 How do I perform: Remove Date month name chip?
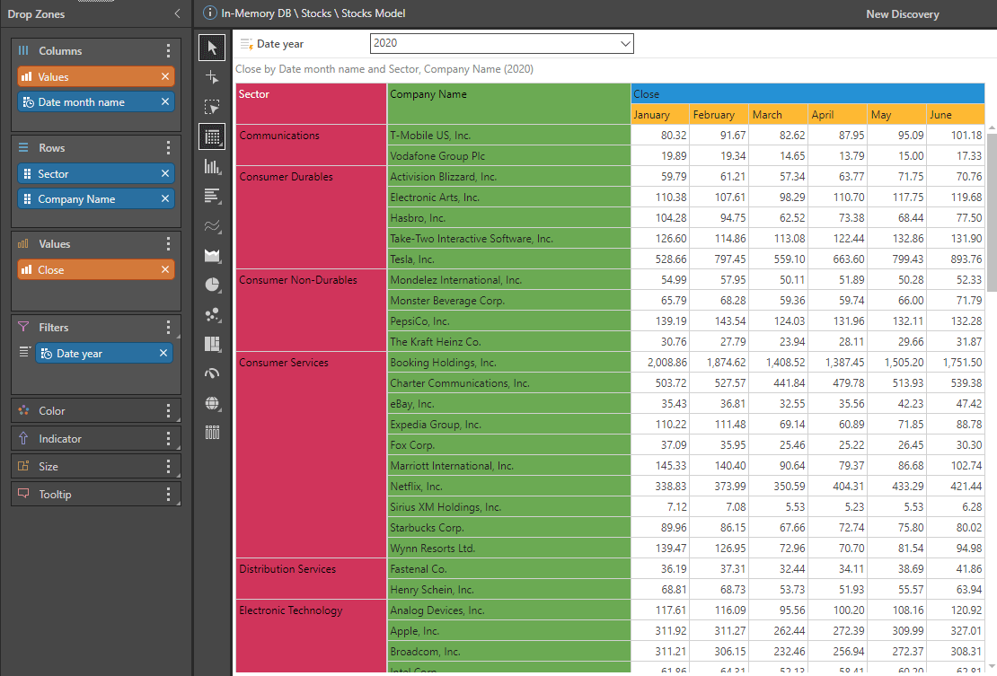pos(165,101)
